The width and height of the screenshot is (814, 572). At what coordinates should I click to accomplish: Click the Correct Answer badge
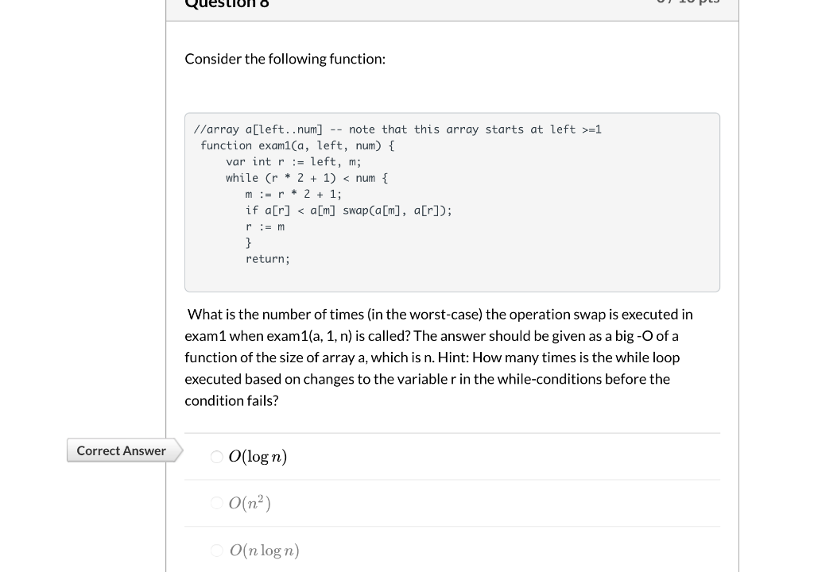(x=121, y=450)
